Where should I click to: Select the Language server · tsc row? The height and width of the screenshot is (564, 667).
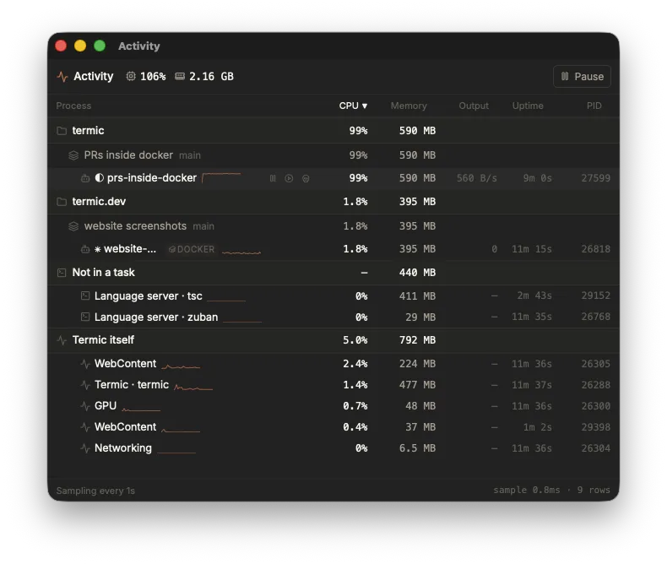[333, 296]
